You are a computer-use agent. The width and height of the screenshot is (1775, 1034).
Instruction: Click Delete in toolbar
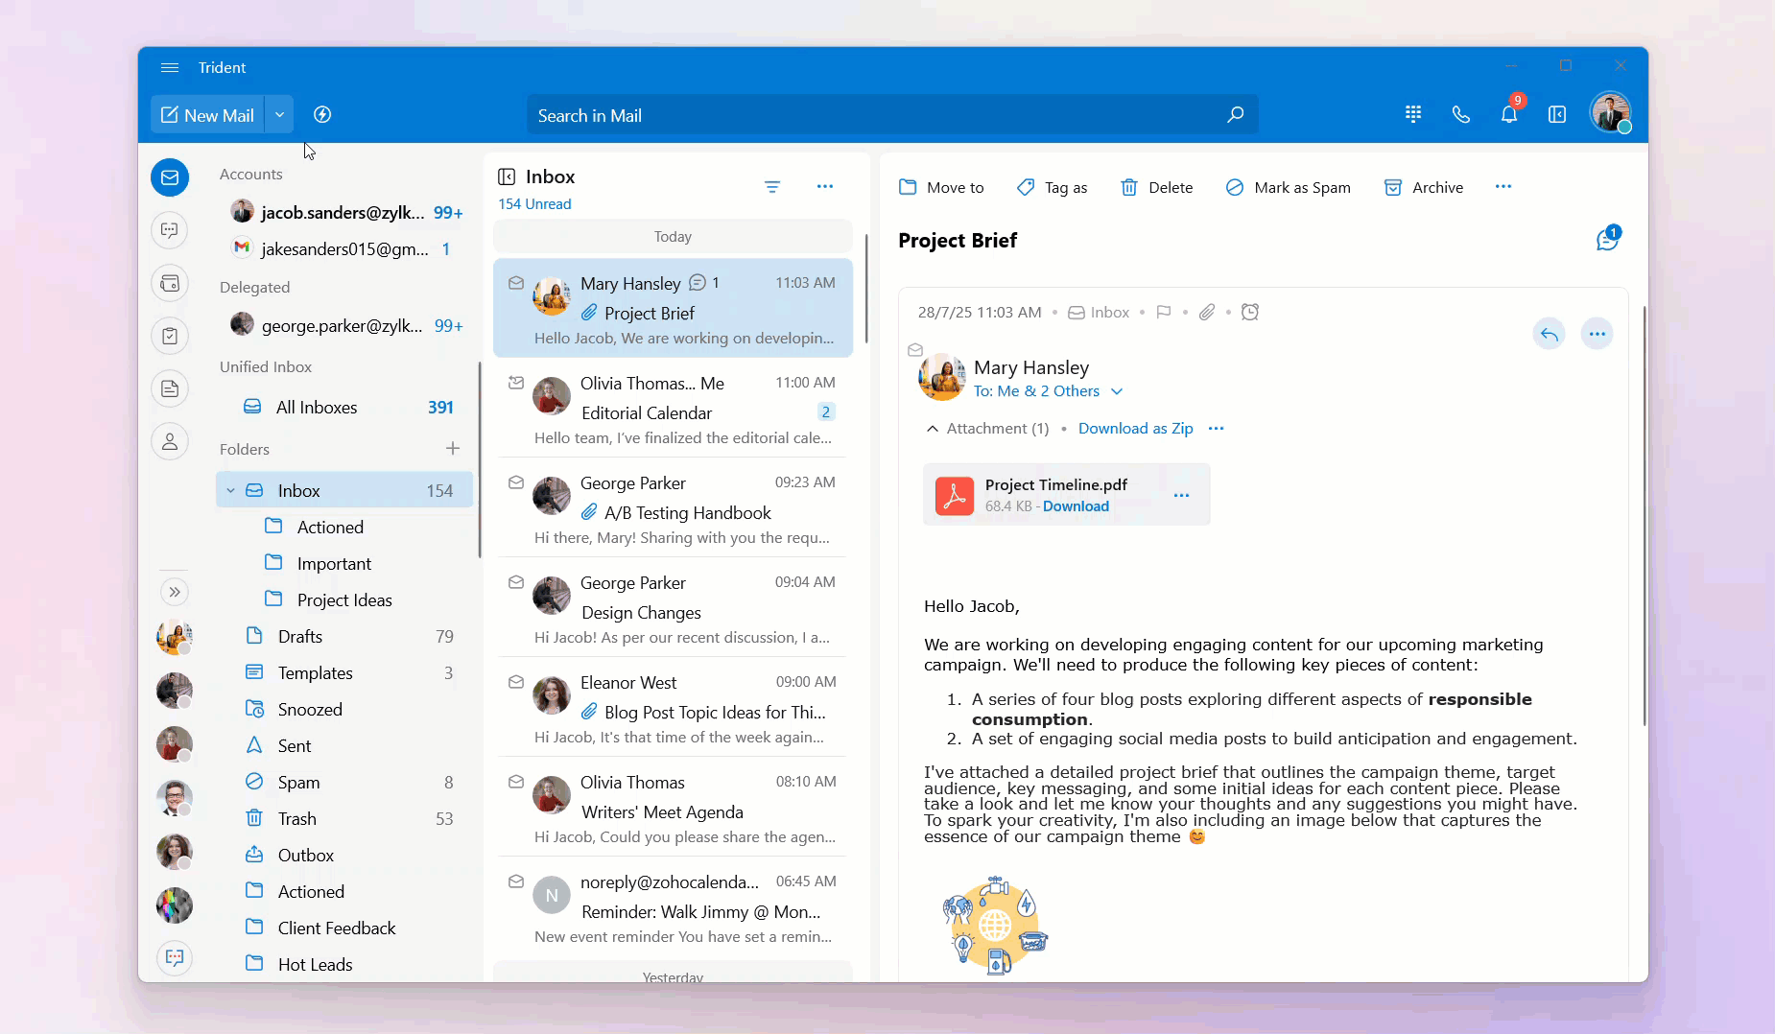(x=1157, y=187)
